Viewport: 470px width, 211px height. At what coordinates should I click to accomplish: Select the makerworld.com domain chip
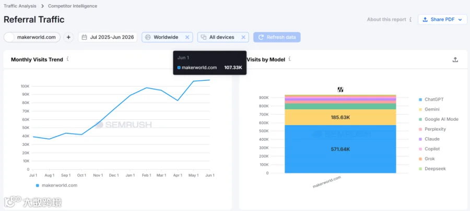(32, 37)
